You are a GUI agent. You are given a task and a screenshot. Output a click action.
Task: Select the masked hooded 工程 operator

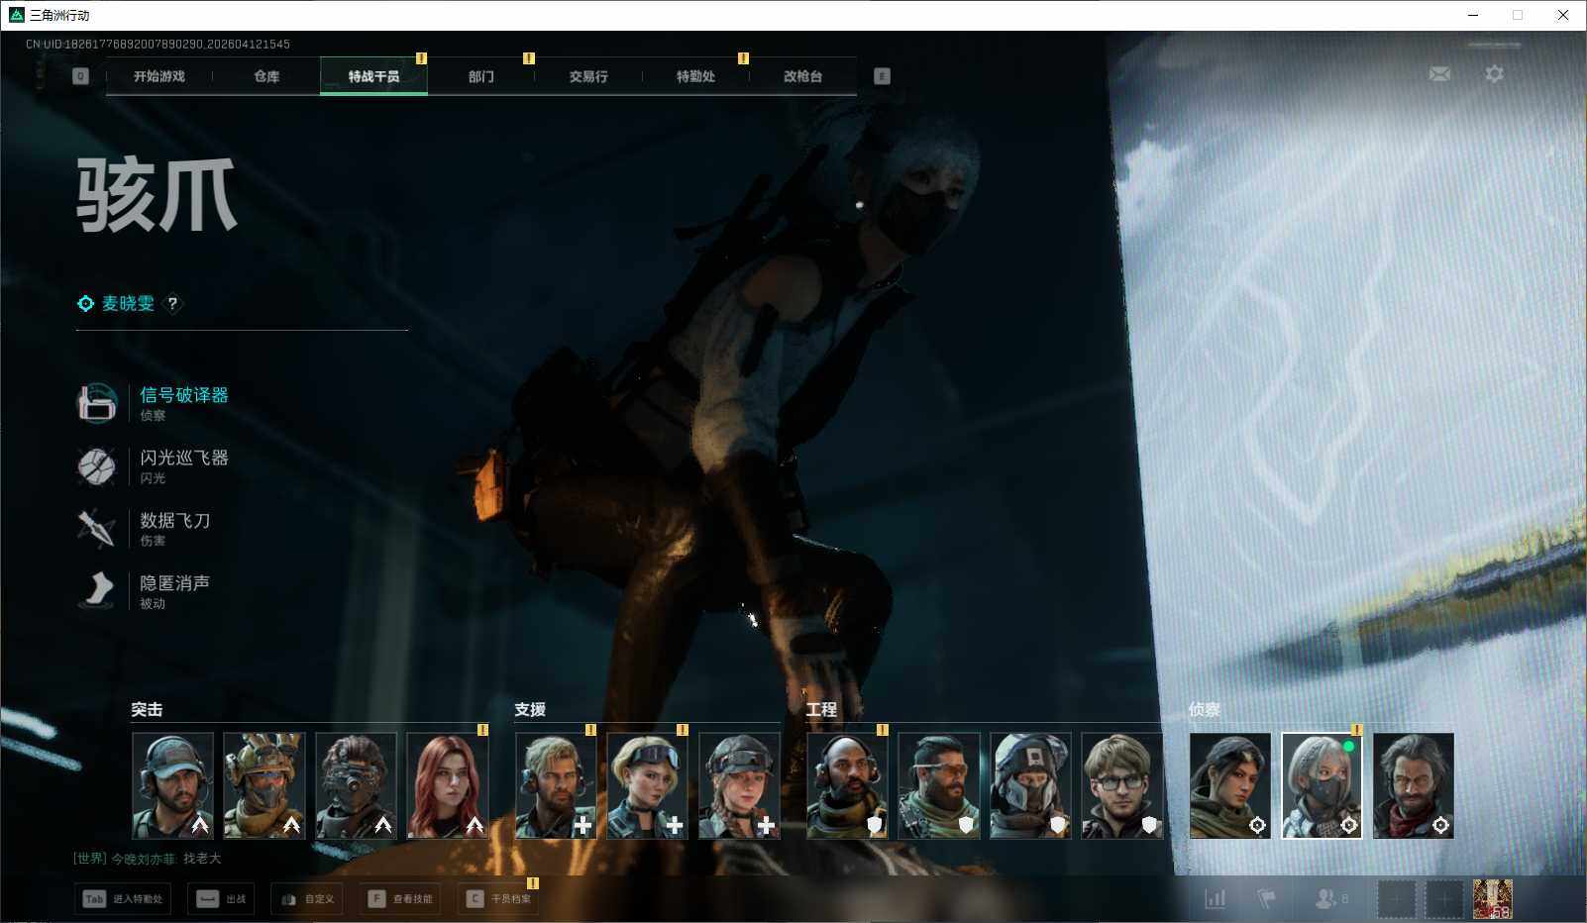(x=1030, y=785)
